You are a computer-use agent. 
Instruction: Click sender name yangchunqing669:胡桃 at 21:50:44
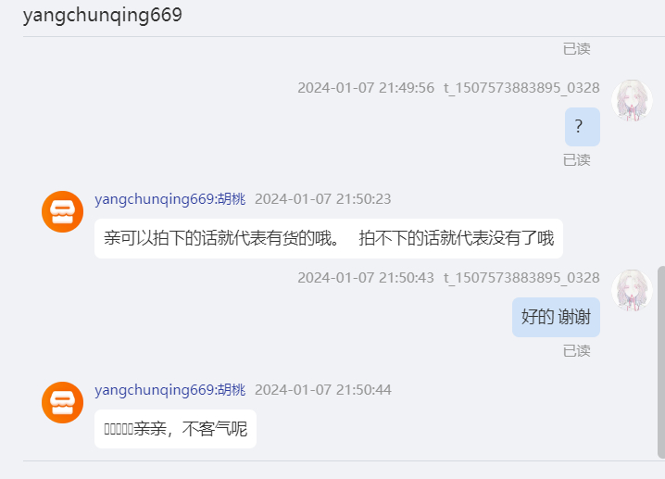click(170, 390)
